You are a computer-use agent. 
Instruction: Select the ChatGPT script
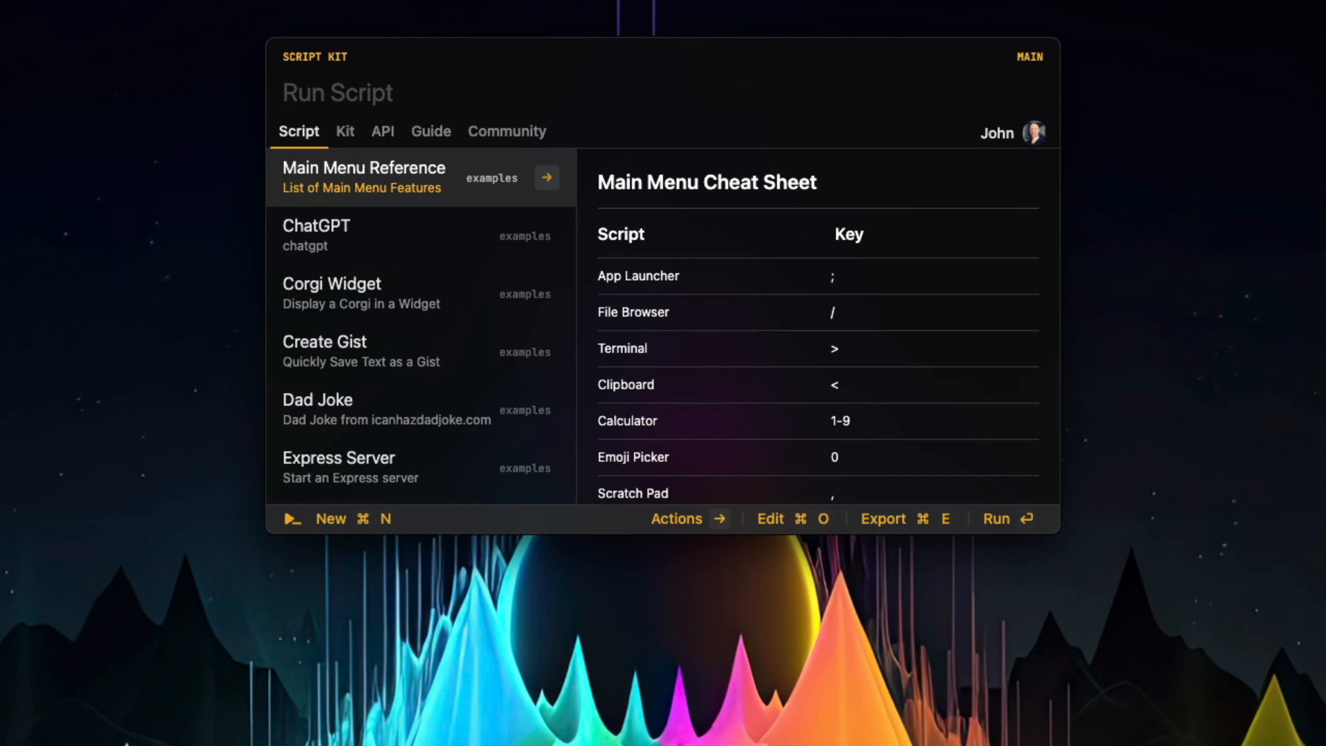click(421, 236)
